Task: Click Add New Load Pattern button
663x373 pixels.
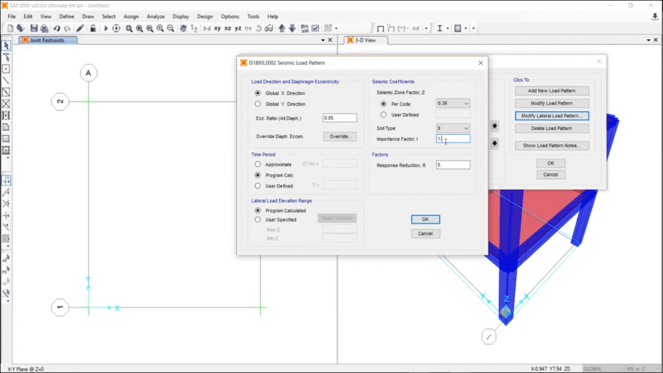Action: click(552, 91)
